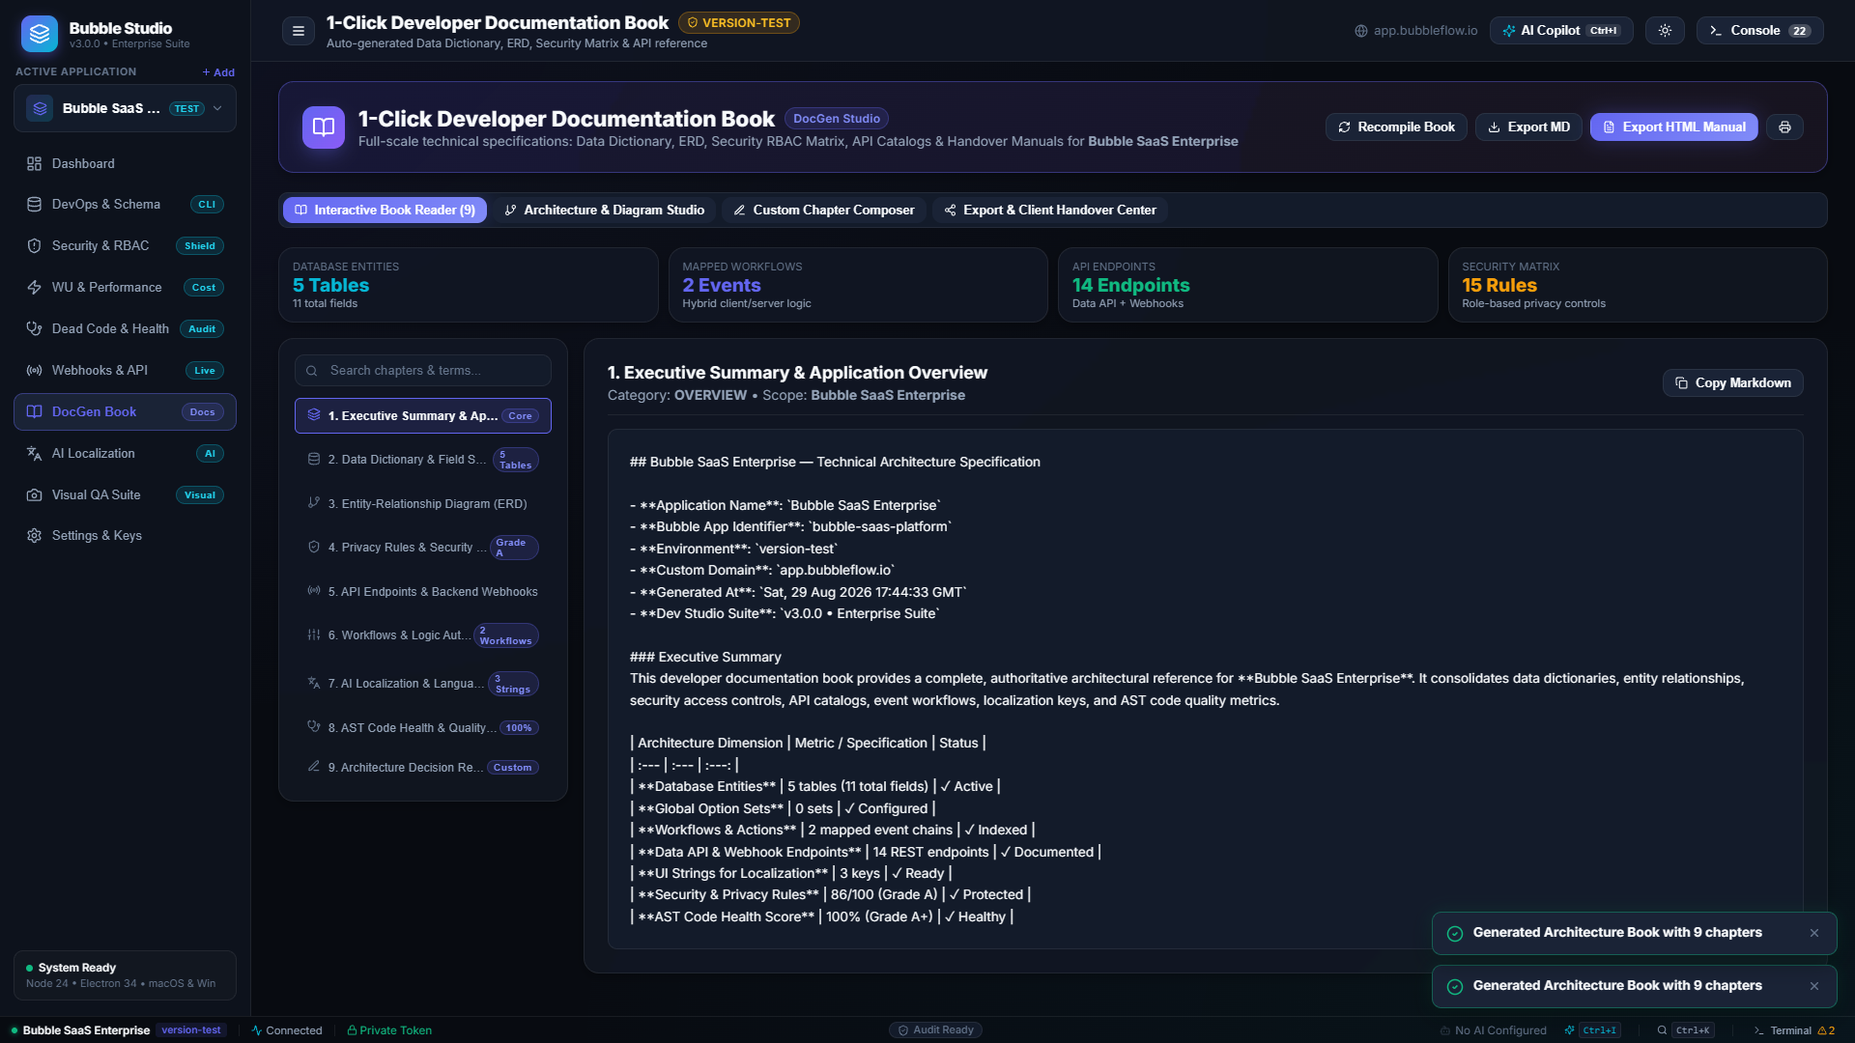Open Dashboard in sidebar
1855x1043 pixels.
click(125, 164)
